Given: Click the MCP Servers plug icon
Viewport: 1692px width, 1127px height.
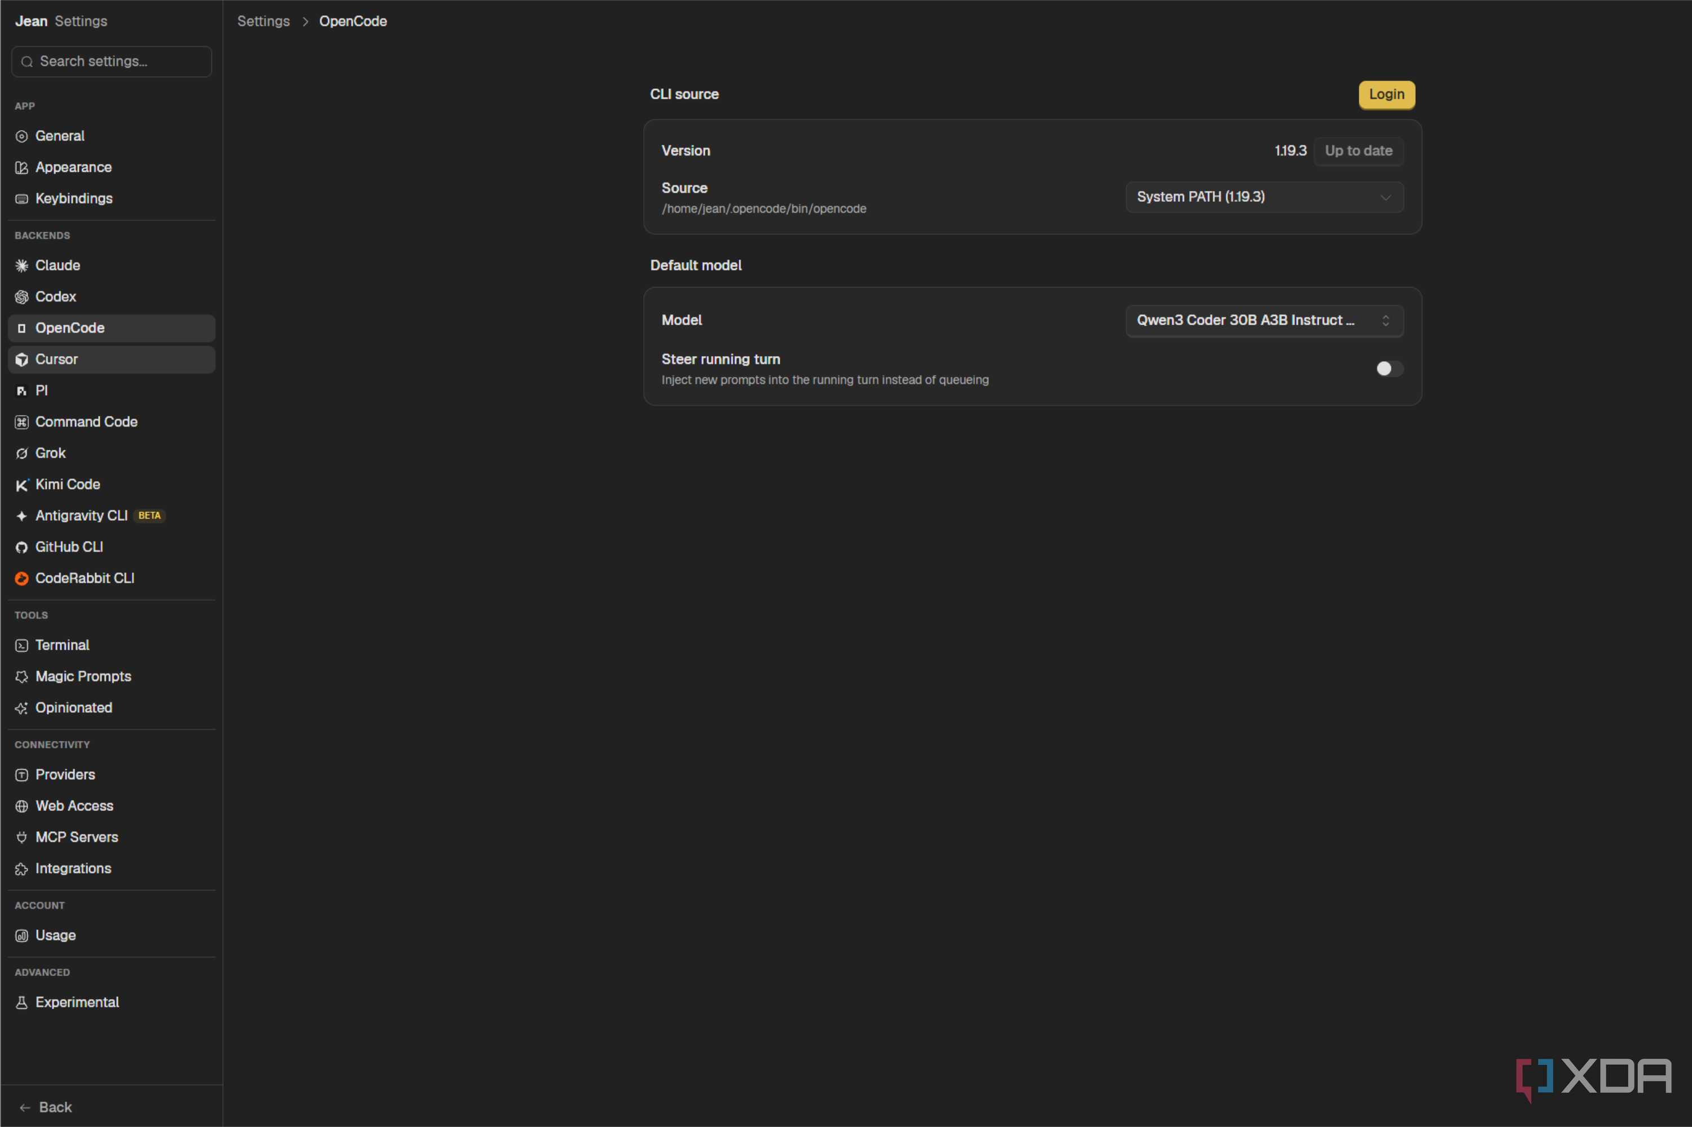Looking at the screenshot, I should 21,837.
